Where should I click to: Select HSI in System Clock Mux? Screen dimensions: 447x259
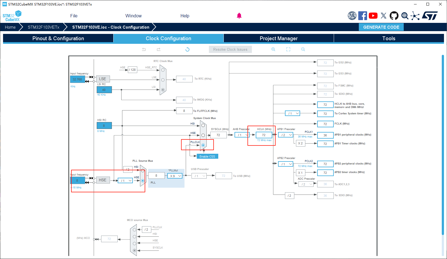click(x=203, y=125)
